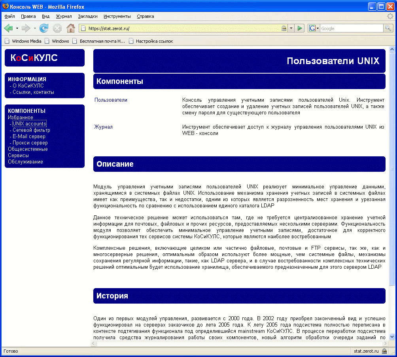
Task: Click the green Back arrow button
Action: [9, 28]
